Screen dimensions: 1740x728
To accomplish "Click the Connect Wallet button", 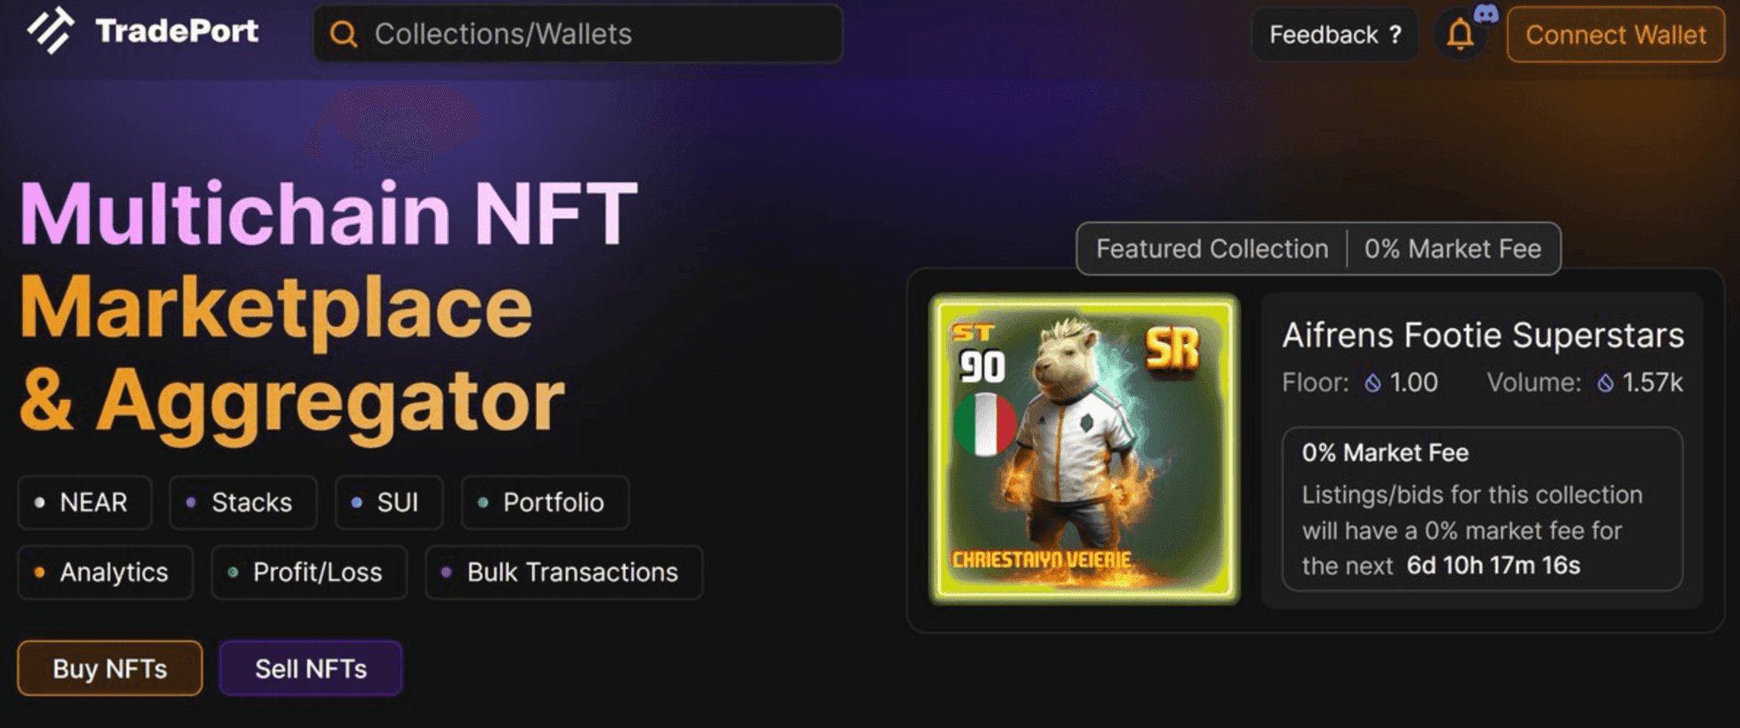I will pos(1616,35).
